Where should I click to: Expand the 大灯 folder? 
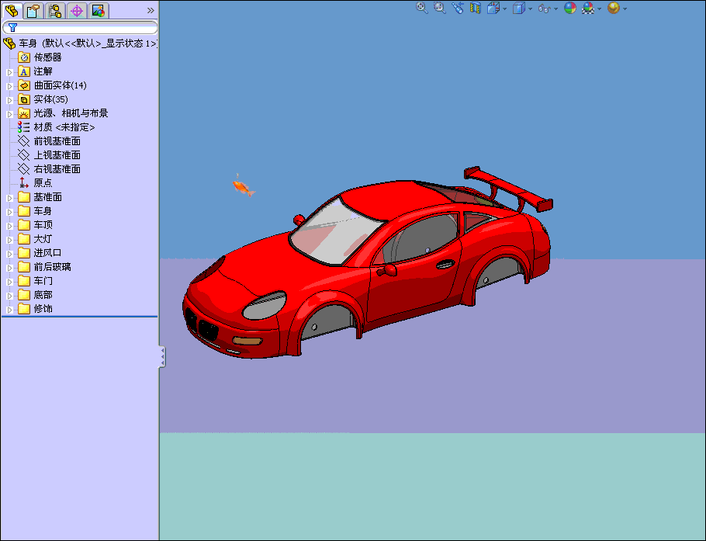click(x=10, y=240)
